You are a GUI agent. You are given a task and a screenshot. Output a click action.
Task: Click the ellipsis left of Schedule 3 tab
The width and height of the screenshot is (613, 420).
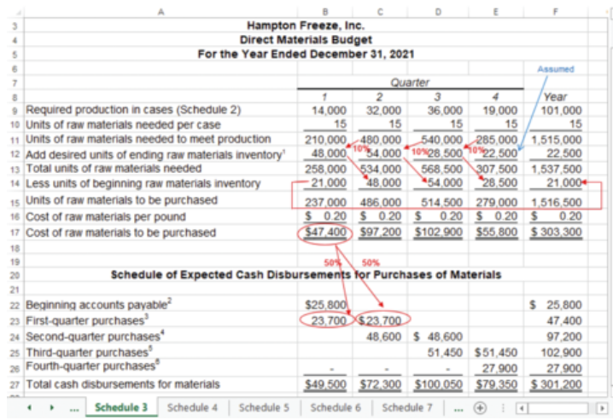[75, 408]
